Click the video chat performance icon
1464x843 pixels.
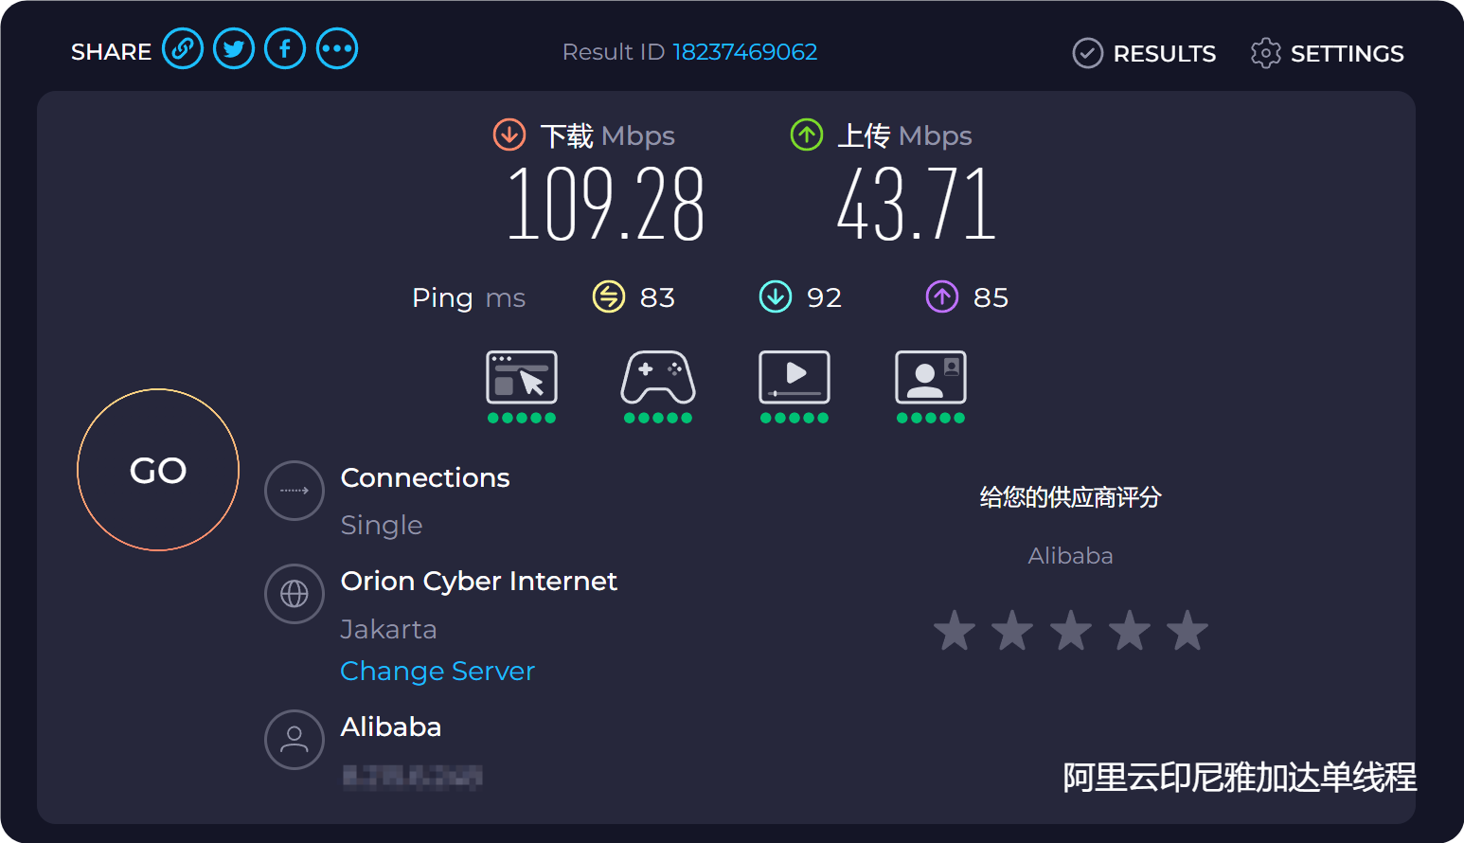[931, 378]
